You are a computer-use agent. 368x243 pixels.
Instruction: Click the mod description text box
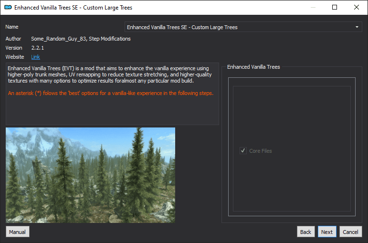pos(112,94)
